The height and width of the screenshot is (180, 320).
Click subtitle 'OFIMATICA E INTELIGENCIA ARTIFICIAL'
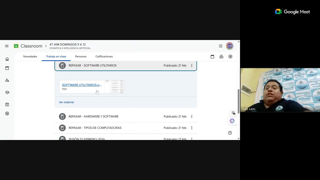pyautogui.click(x=70, y=48)
